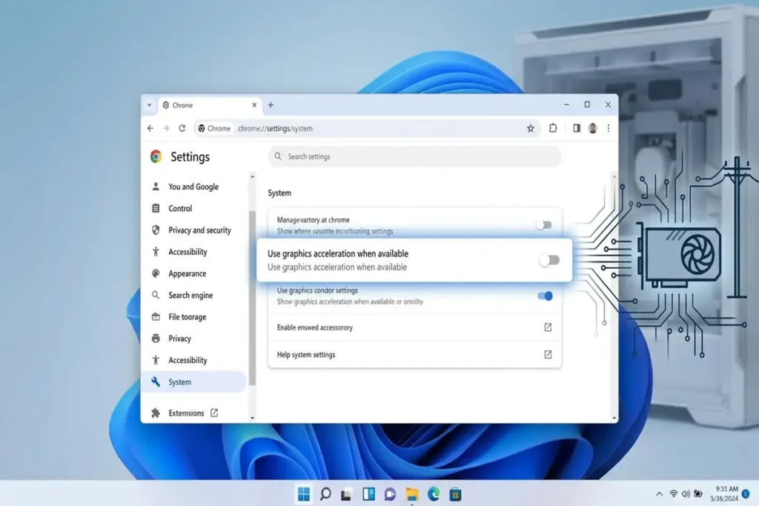Open the Extensions puzzle icon in toolbar
The height and width of the screenshot is (506, 759).
coord(553,128)
